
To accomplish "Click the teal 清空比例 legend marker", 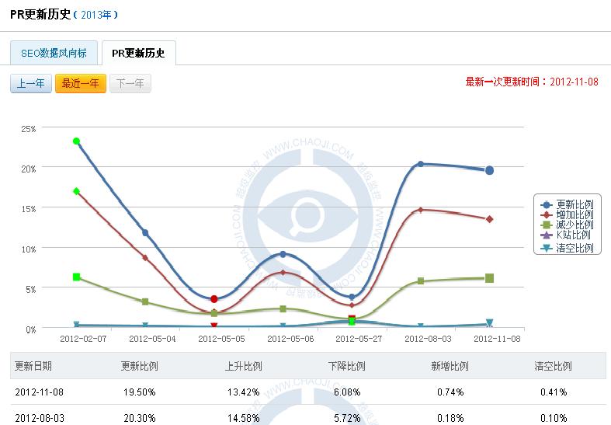I will [x=547, y=248].
